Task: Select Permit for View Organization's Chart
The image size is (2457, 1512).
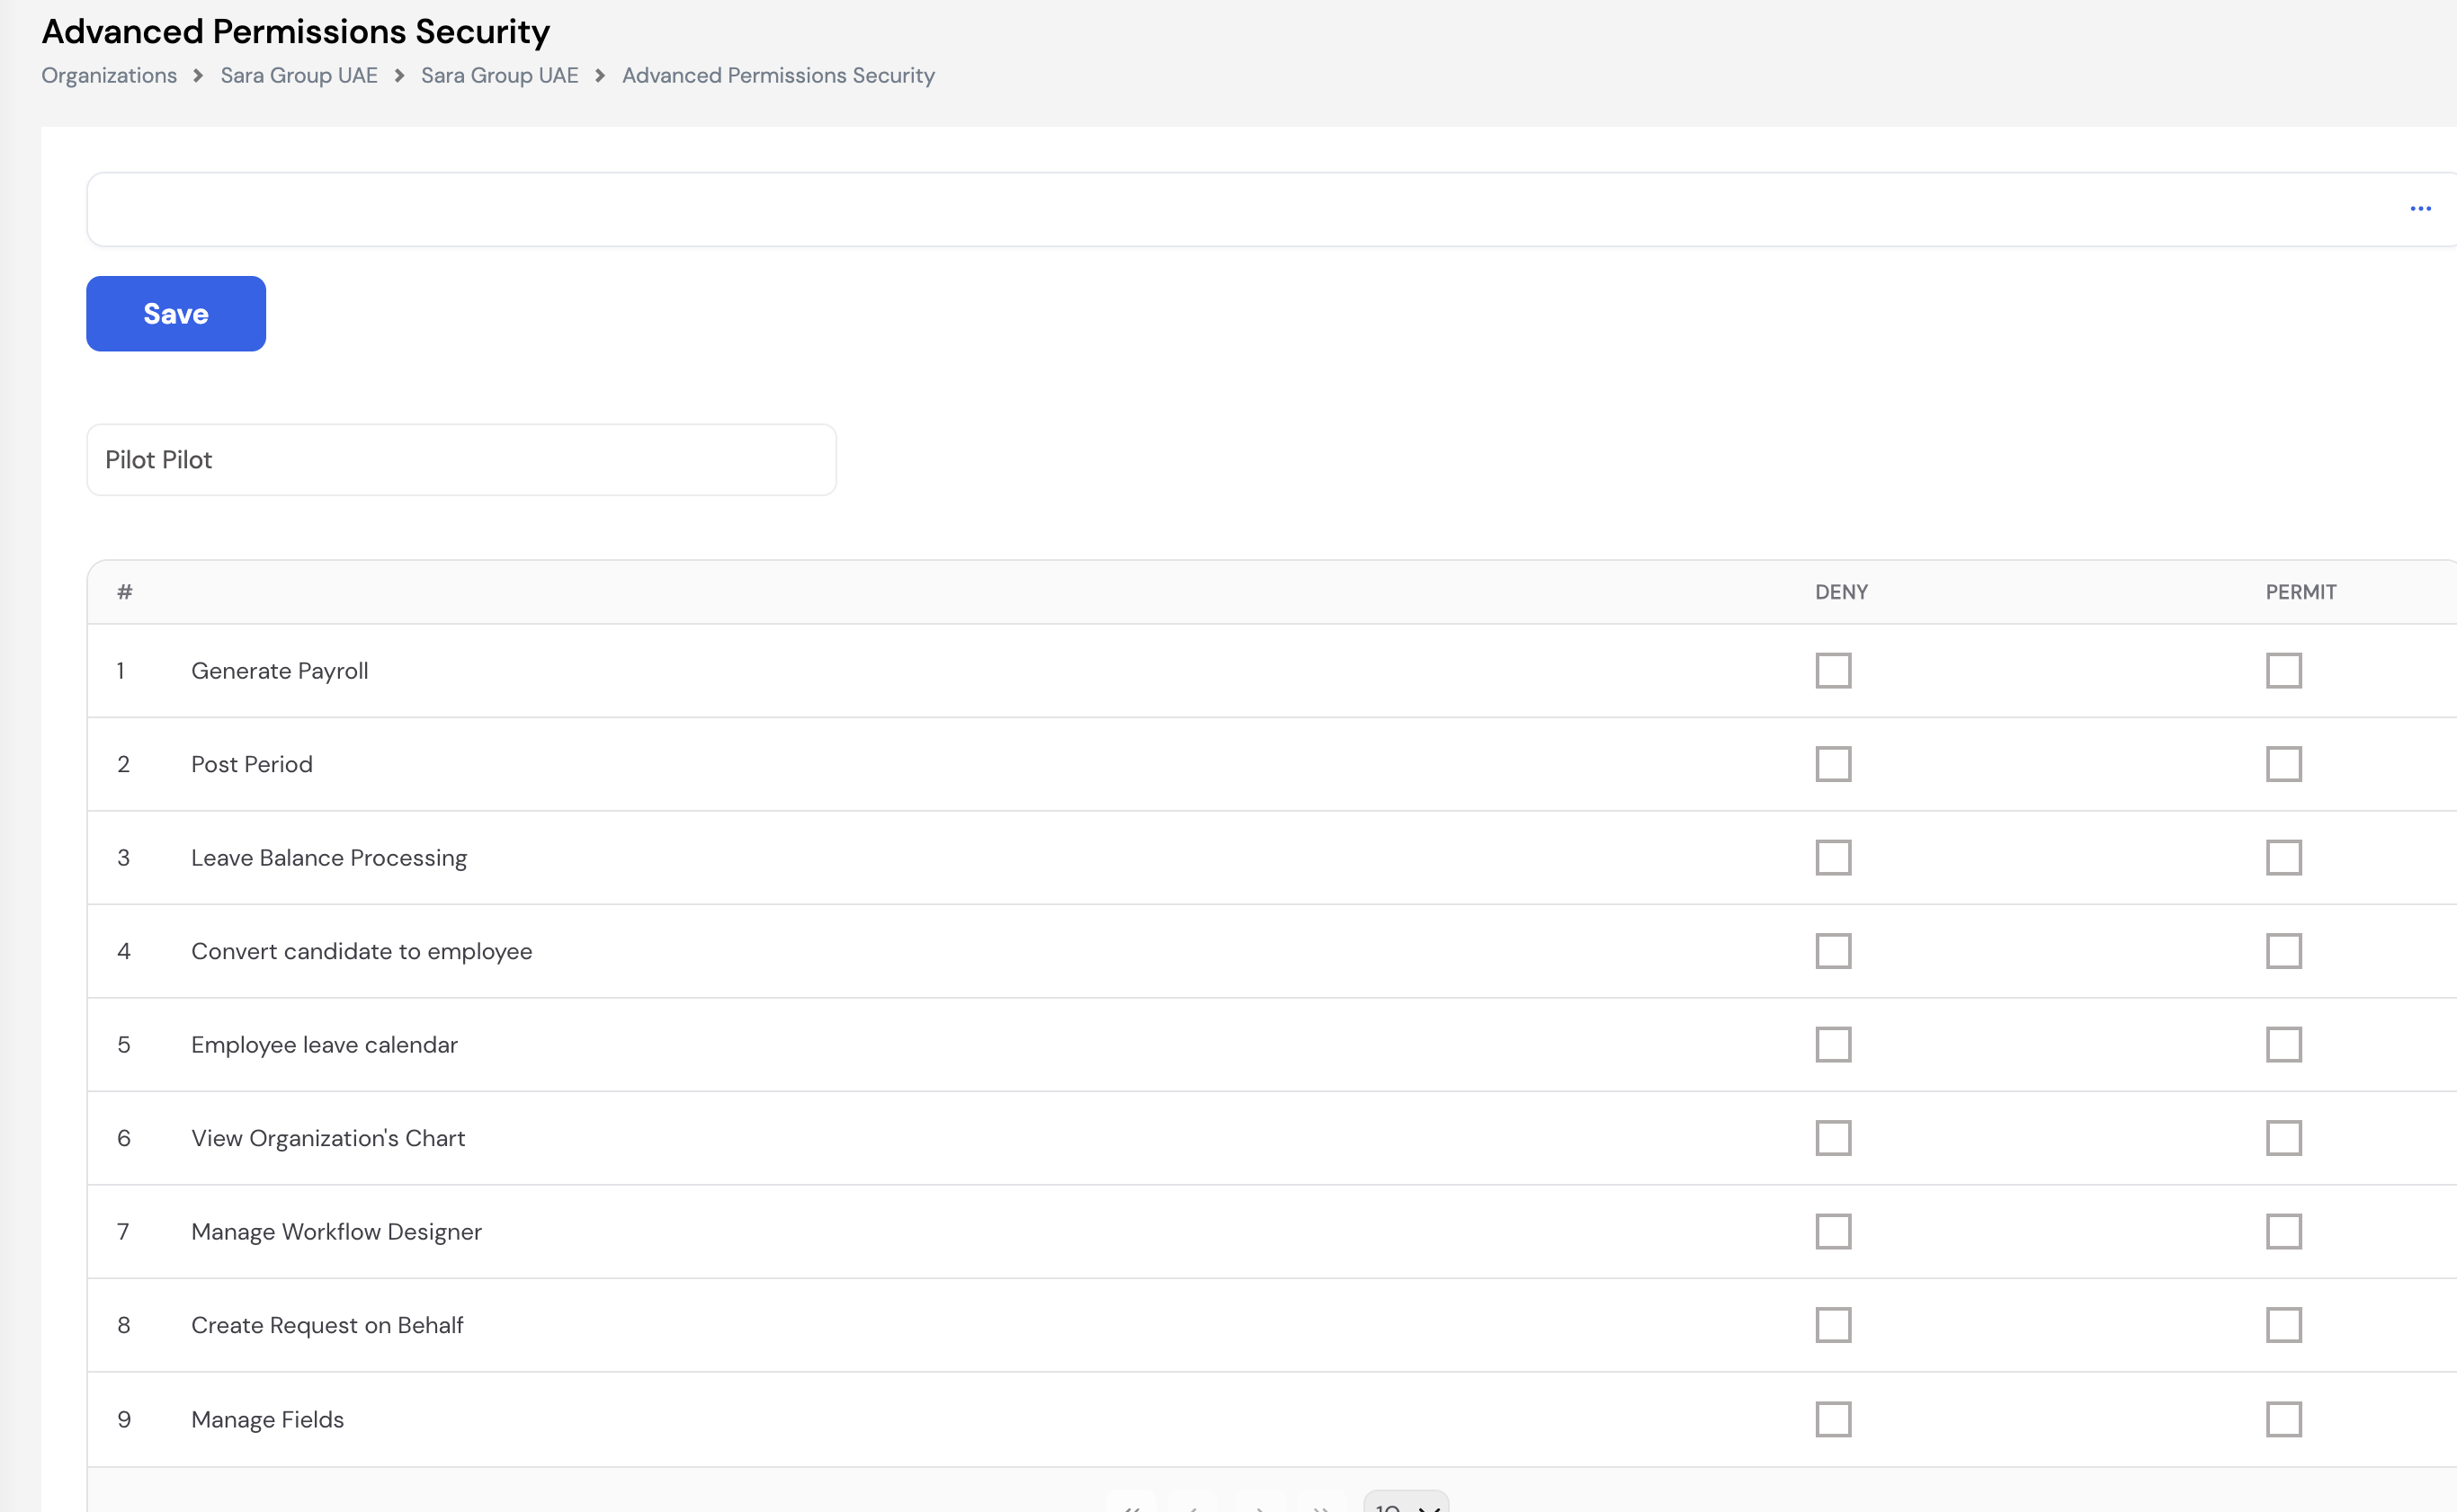Action: 2284,1138
